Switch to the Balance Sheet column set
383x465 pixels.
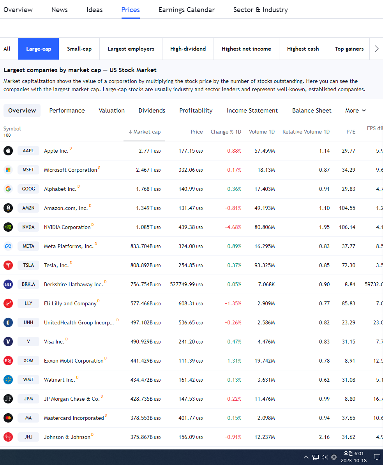pos(311,110)
